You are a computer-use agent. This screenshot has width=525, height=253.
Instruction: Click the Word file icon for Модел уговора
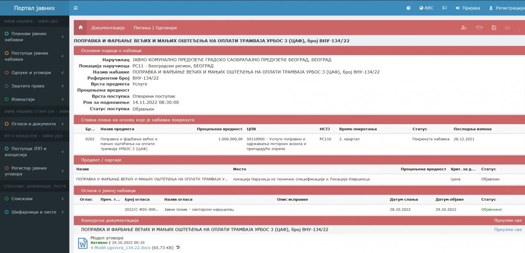[x=83, y=243]
